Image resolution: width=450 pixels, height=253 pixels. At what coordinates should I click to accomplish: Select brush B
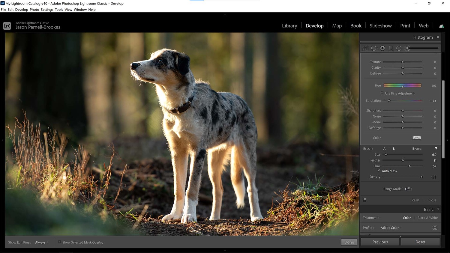(x=394, y=149)
